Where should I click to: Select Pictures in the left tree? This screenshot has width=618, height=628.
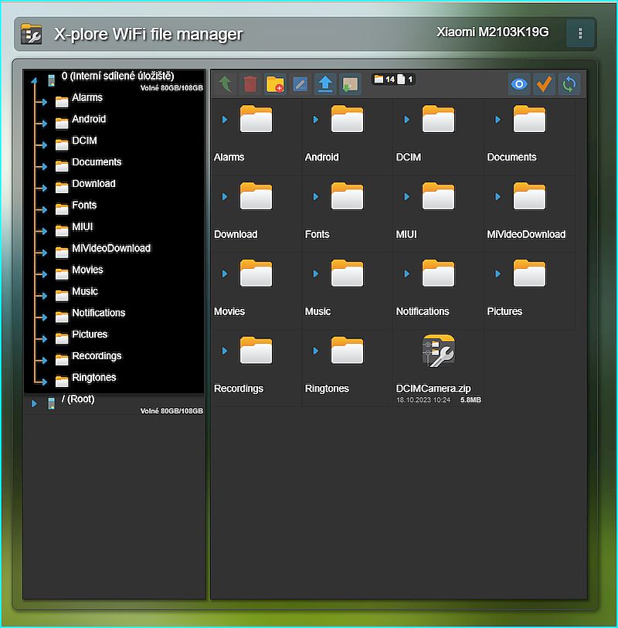click(90, 334)
